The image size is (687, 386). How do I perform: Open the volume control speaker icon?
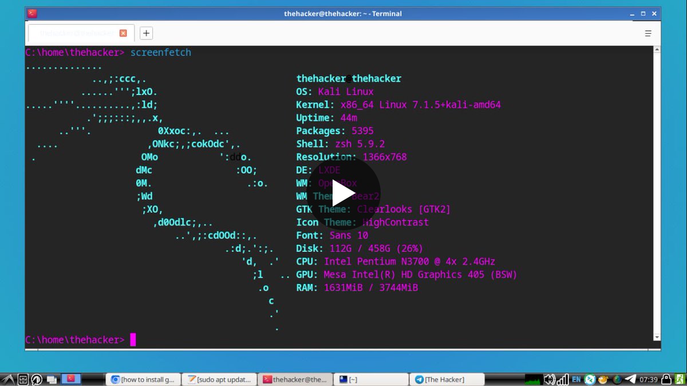point(550,379)
